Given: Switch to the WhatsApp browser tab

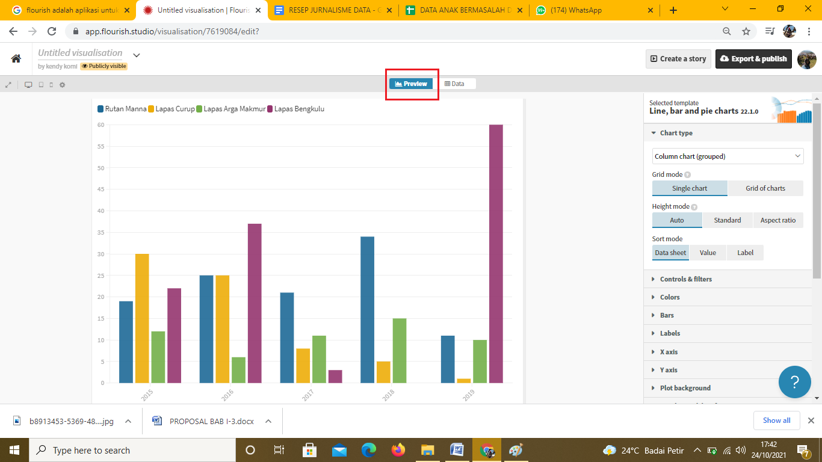Looking at the screenshot, I should point(593,10).
